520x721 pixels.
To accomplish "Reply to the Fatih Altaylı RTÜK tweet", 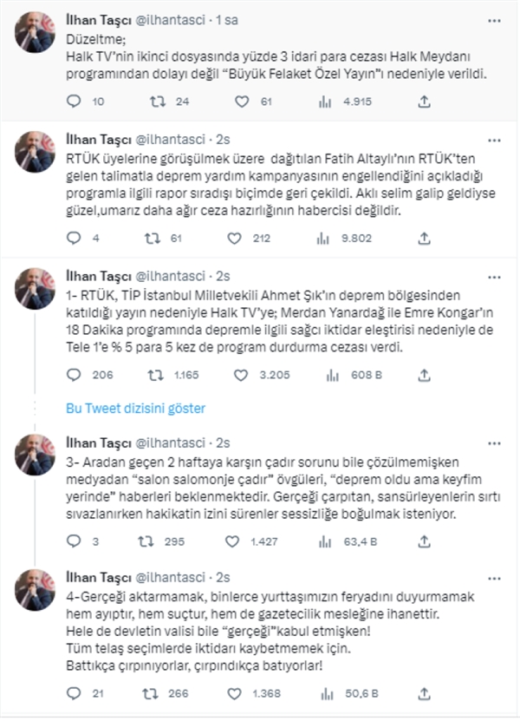I will tap(73, 239).
